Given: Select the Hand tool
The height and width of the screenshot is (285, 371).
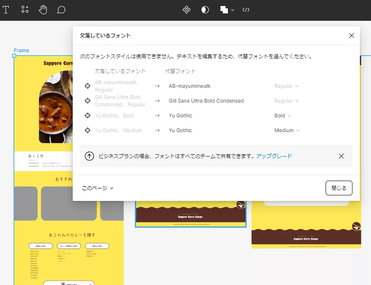Looking at the screenshot, I should pyautogui.click(x=43, y=10).
